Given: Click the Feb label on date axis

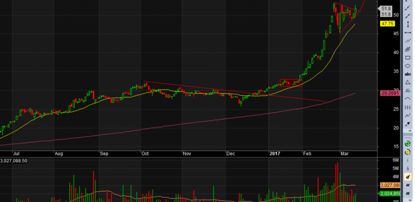Looking at the screenshot, I should tap(307, 153).
